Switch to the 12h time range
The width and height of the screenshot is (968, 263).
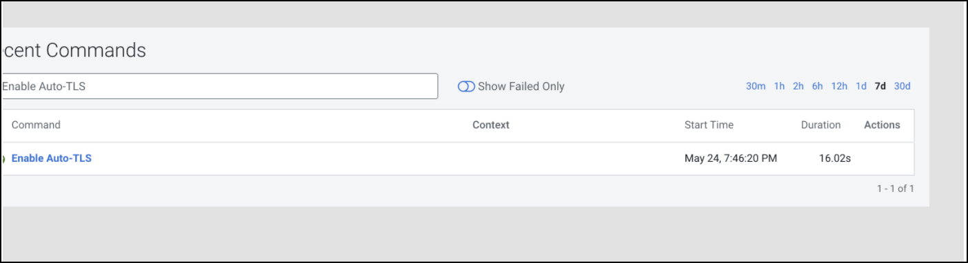pos(839,86)
